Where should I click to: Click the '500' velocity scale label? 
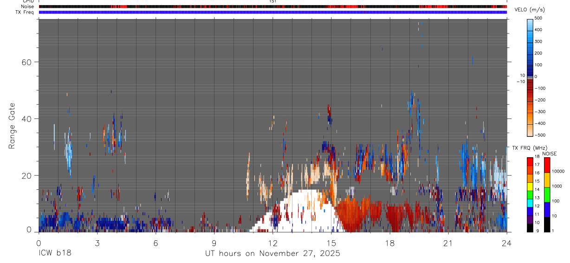coord(538,18)
